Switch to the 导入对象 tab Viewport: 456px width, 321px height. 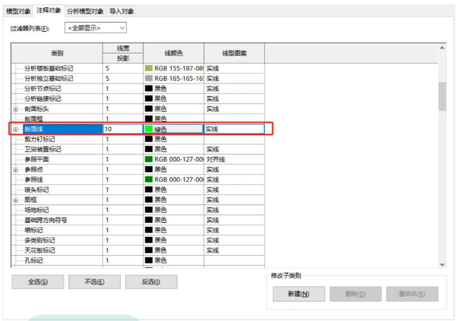[121, 12]
